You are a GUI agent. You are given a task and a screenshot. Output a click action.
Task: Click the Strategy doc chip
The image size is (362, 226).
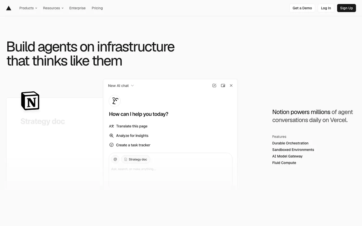point(136,159)
